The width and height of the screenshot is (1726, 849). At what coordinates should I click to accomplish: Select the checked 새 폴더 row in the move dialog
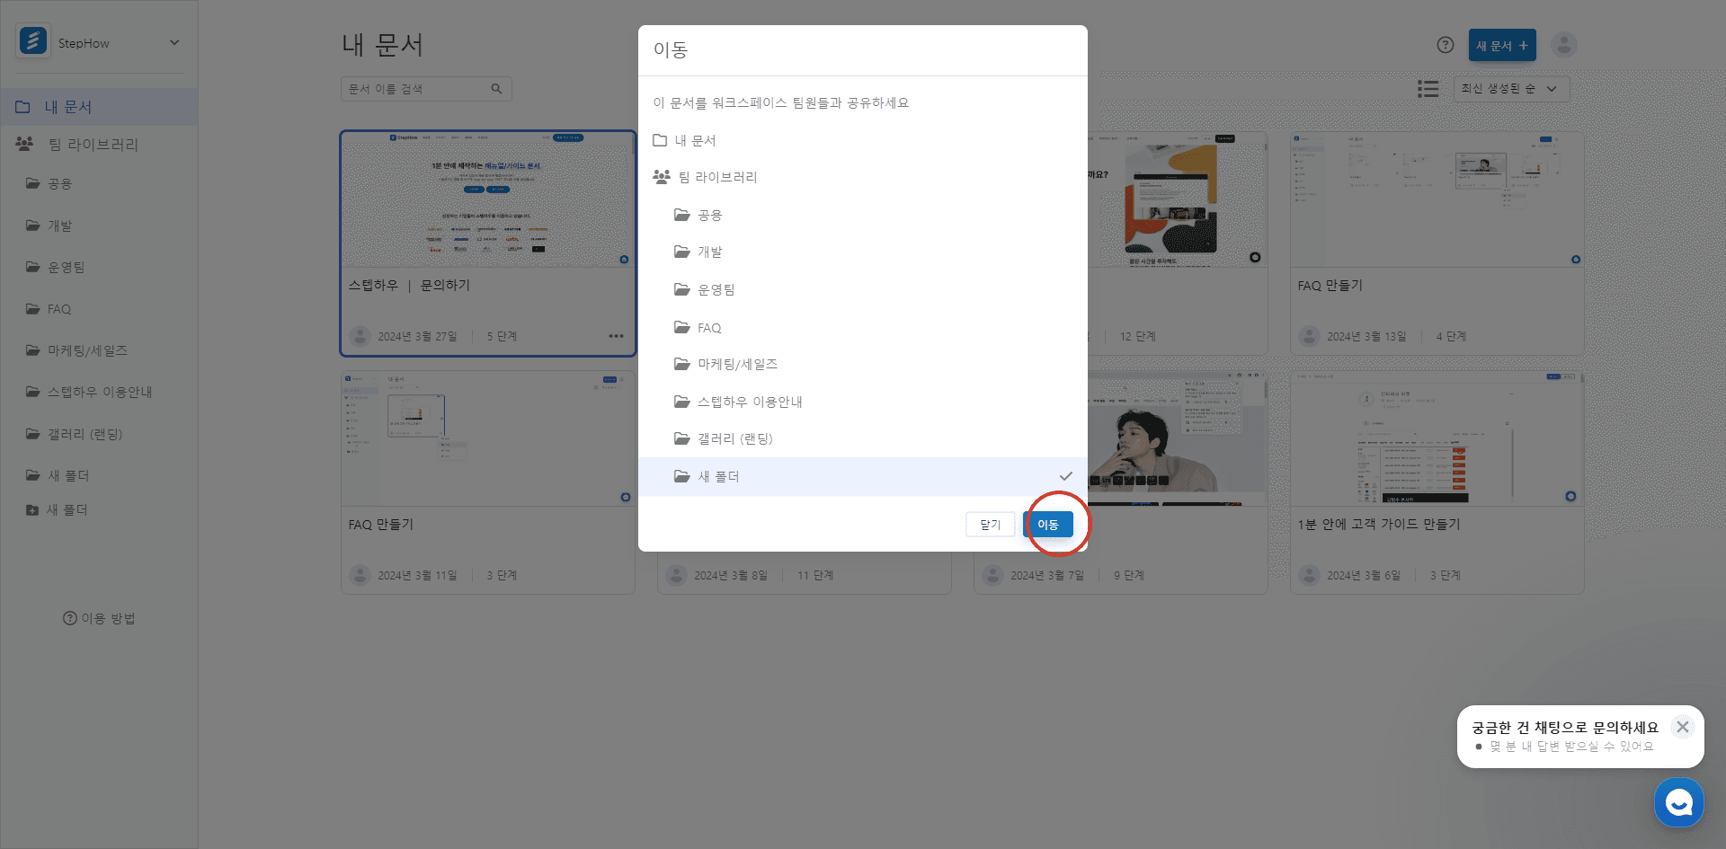(863, 476)
